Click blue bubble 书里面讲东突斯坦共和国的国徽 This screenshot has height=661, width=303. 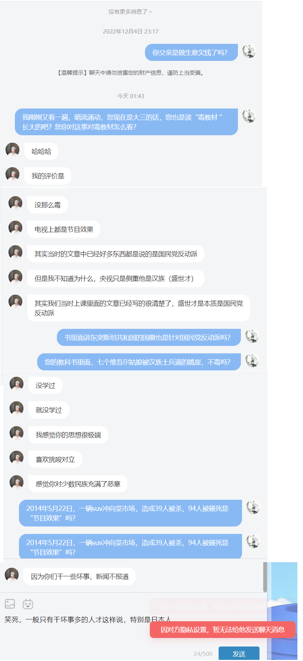(x=149, y=337)
